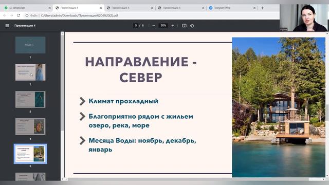Image resolution: width=329 pixels, height=185 pixels.
Task: Click the Презентация 4 document title
Action: pos(25,26)
